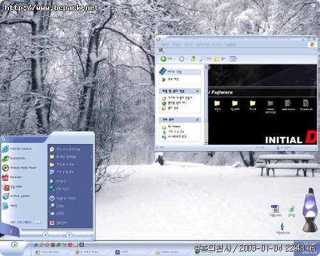Viewport: 320px width, 256px height.
Task: Collapse the other places panel
Action: (x=197, y=120)
